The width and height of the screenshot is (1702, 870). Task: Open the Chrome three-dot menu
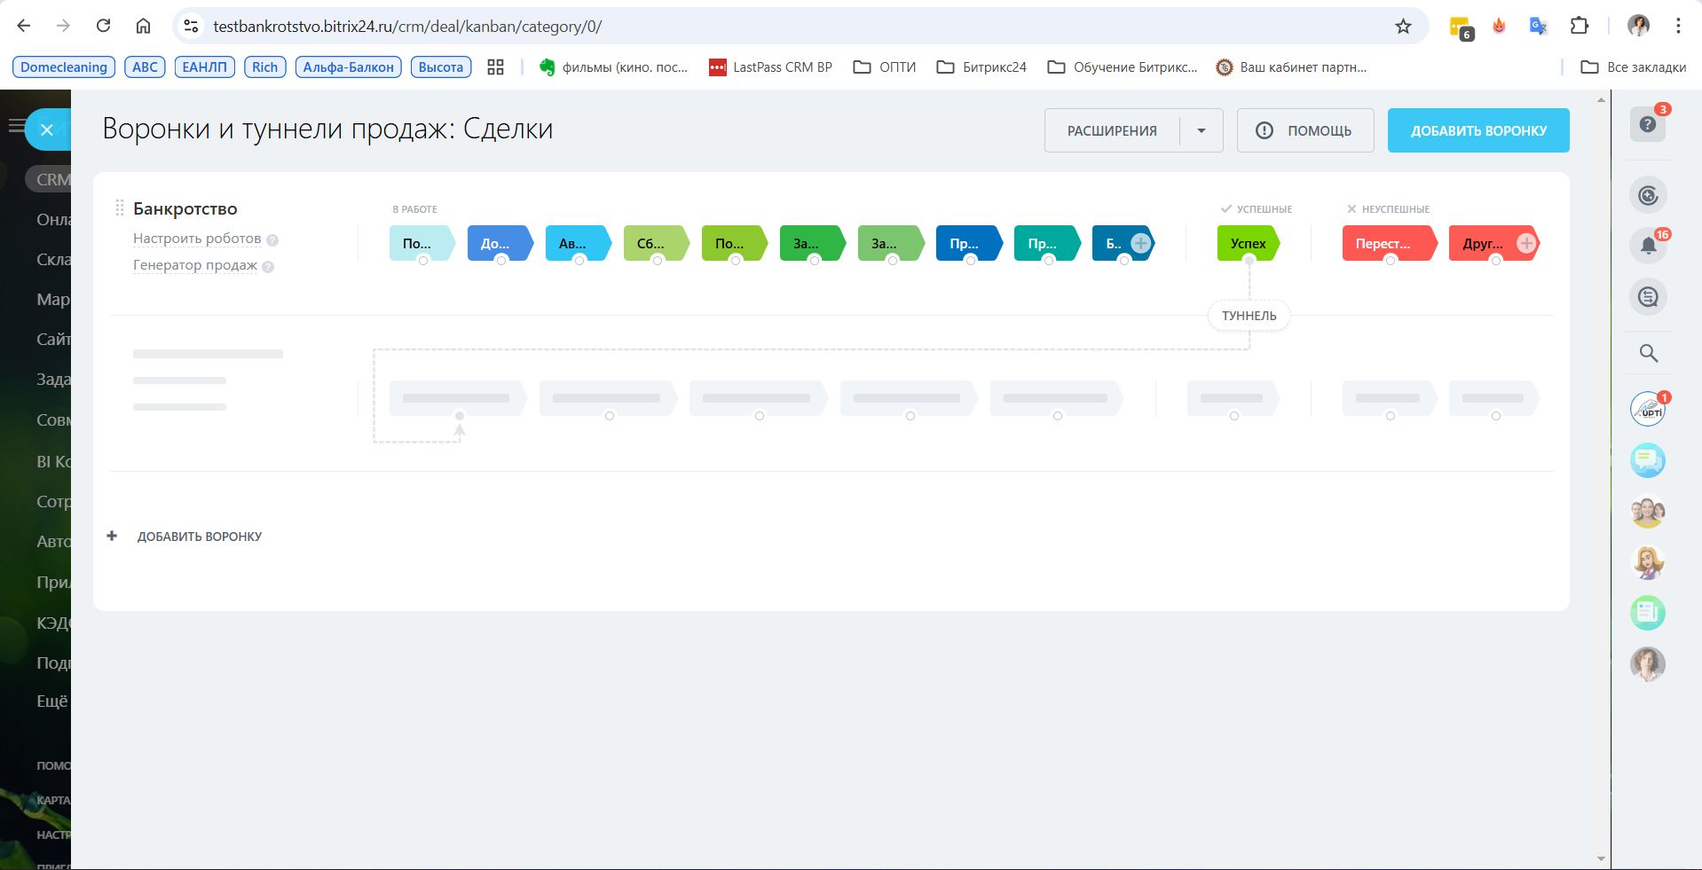coord(1678,26)
